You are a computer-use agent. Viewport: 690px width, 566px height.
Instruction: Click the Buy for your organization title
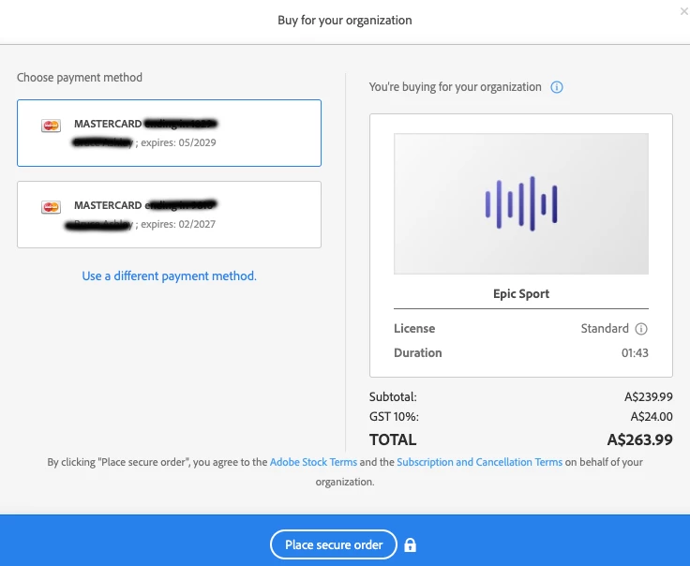coord(345,21)
